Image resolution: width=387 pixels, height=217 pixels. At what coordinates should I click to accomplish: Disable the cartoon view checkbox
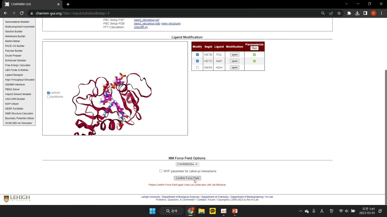pos(48,93)
